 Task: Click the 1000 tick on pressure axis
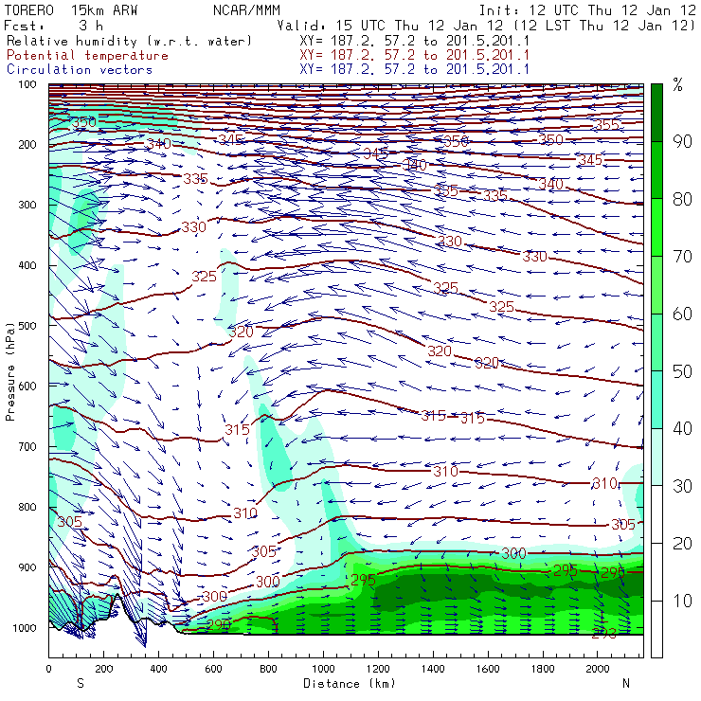(25, 628)
